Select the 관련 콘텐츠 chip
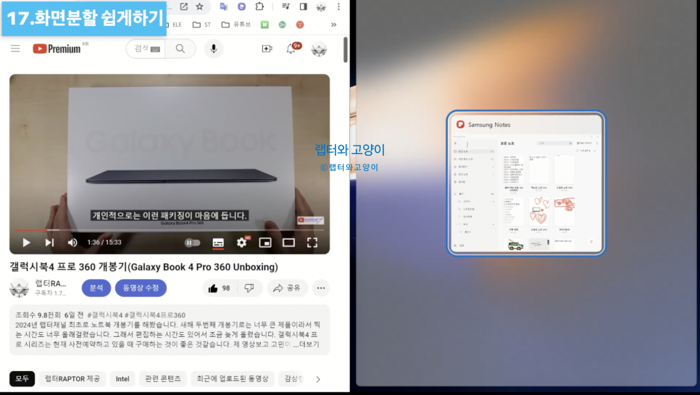Image resolution: width=700 pixels, height=395 pixels. coord(163,378)
